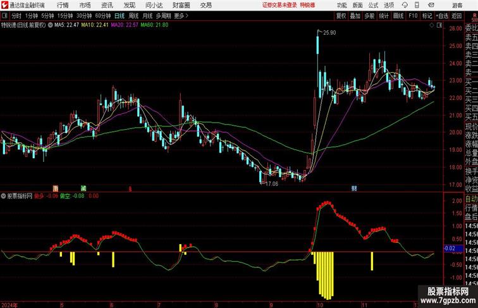Click the 返回 button

(457, 16)
